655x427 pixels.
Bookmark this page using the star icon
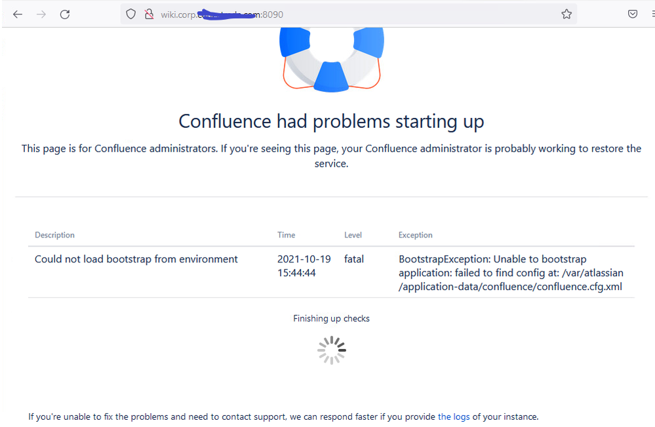tap(566, 13)
